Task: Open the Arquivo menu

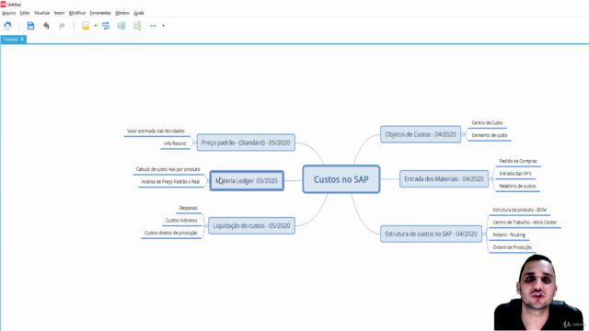Action: 8,13
